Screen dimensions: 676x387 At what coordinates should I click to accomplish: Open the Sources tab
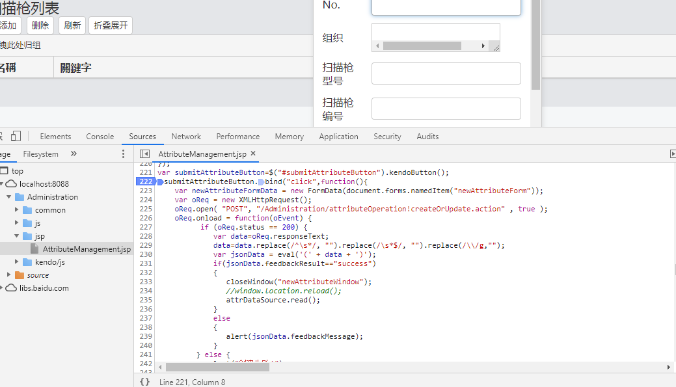pos(142,136)
